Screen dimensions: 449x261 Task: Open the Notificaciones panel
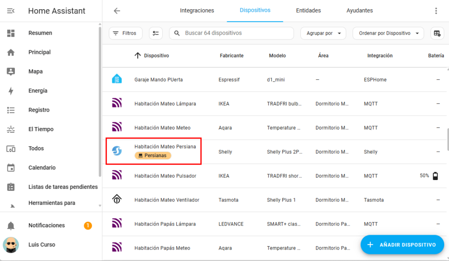point(46,226)
